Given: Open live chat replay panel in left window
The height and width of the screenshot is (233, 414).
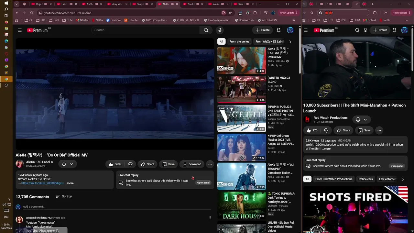Looking at the screenshot, I should click(203, 183).
